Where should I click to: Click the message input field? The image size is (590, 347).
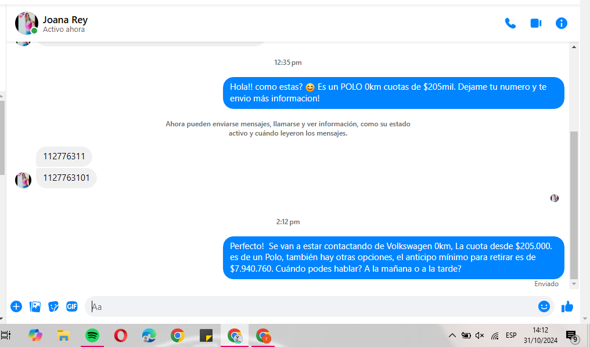tap(314, 306)
